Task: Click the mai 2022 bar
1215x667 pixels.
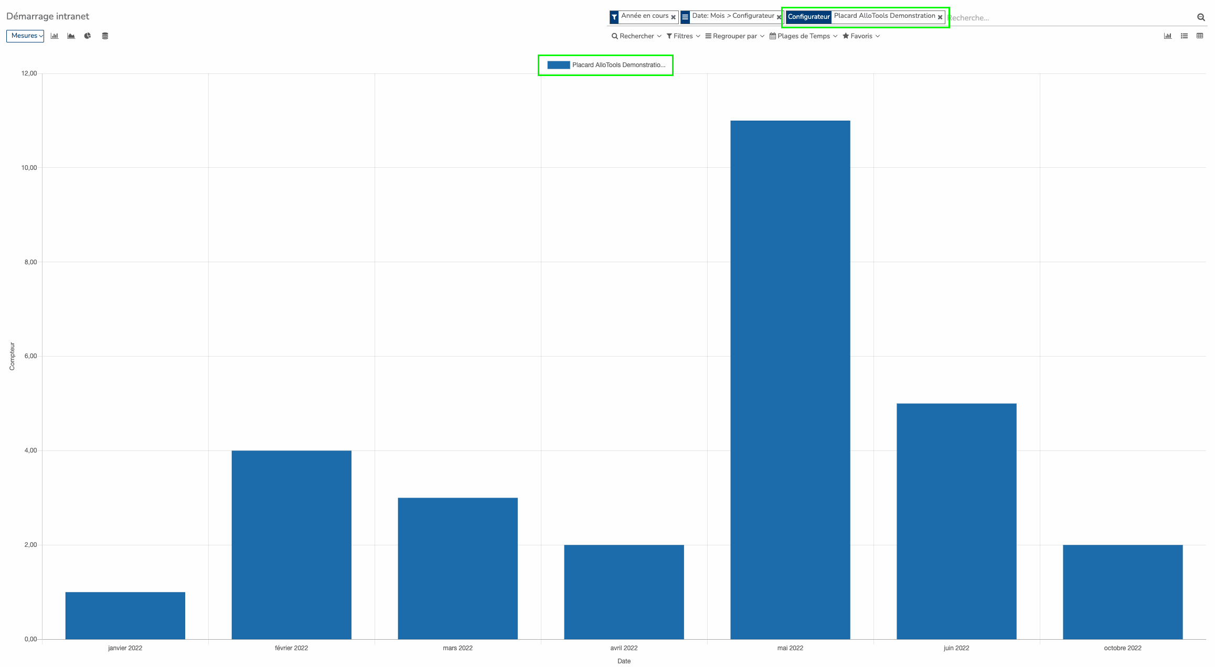Action: pyautogui.click(x=790, y=380)
